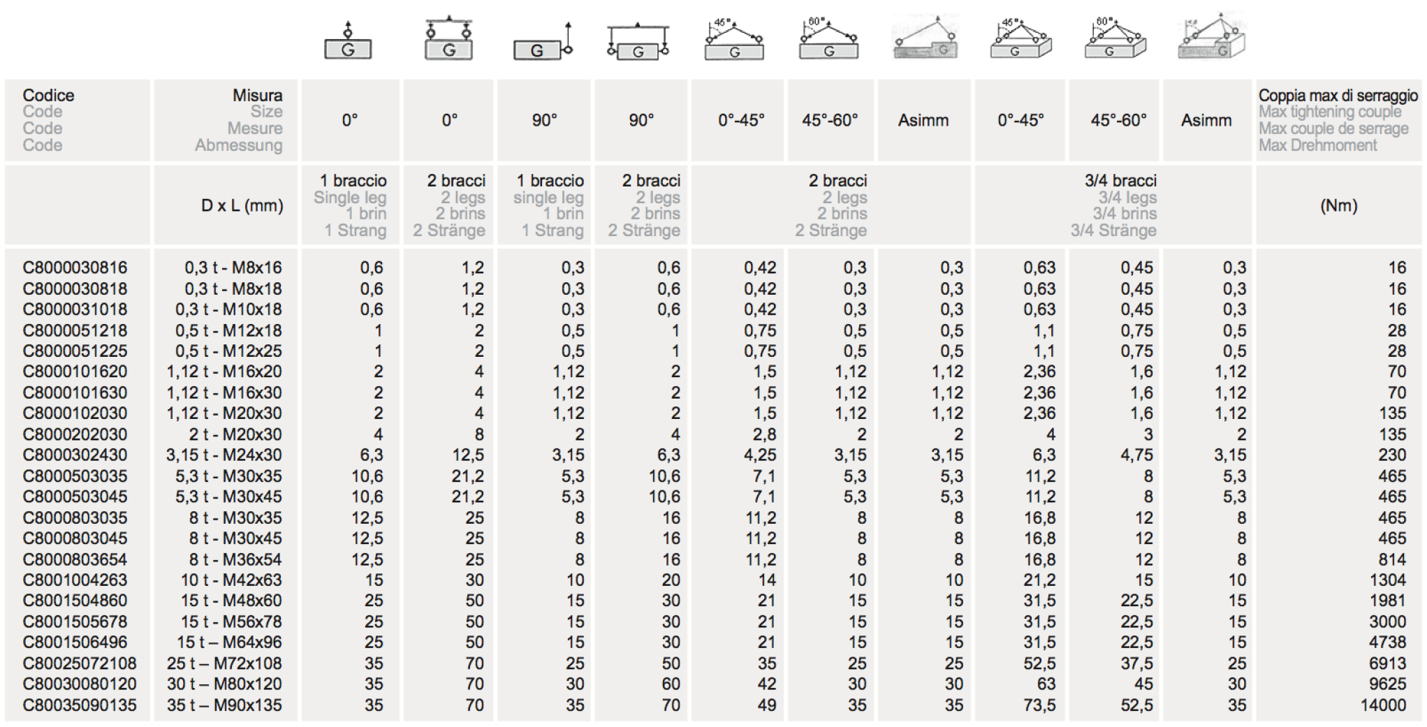Select the two-leg 0° lifting beam diagram
The image size is (1427, 727).
click(448, 40)
